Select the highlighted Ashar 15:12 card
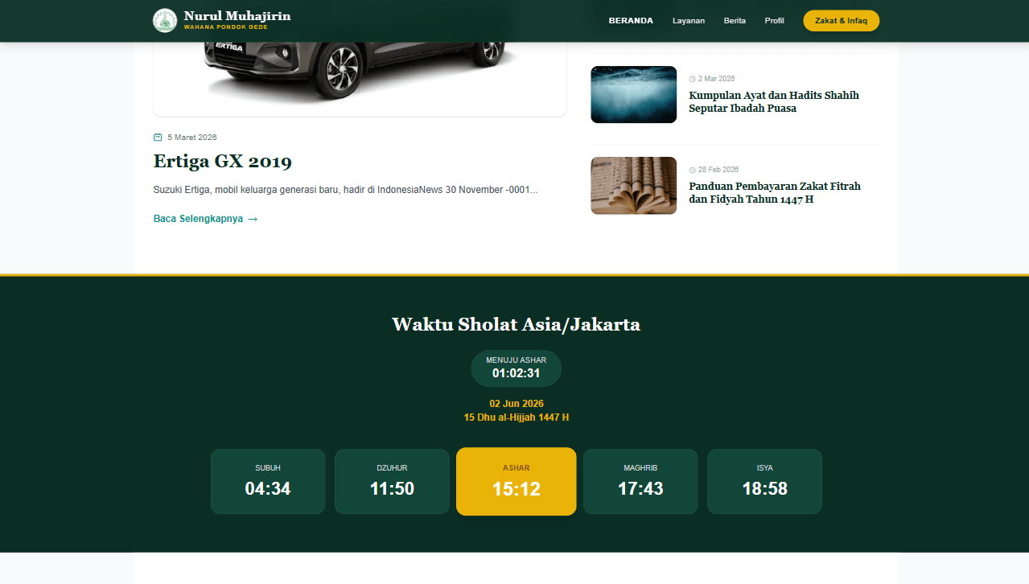 coord(516,481)
